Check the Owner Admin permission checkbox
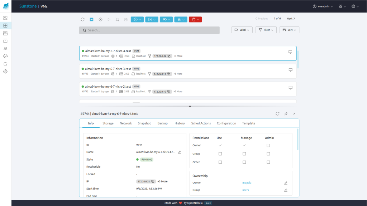The width and height of the screenshot is (367, 206). click(x=268, y=145)
